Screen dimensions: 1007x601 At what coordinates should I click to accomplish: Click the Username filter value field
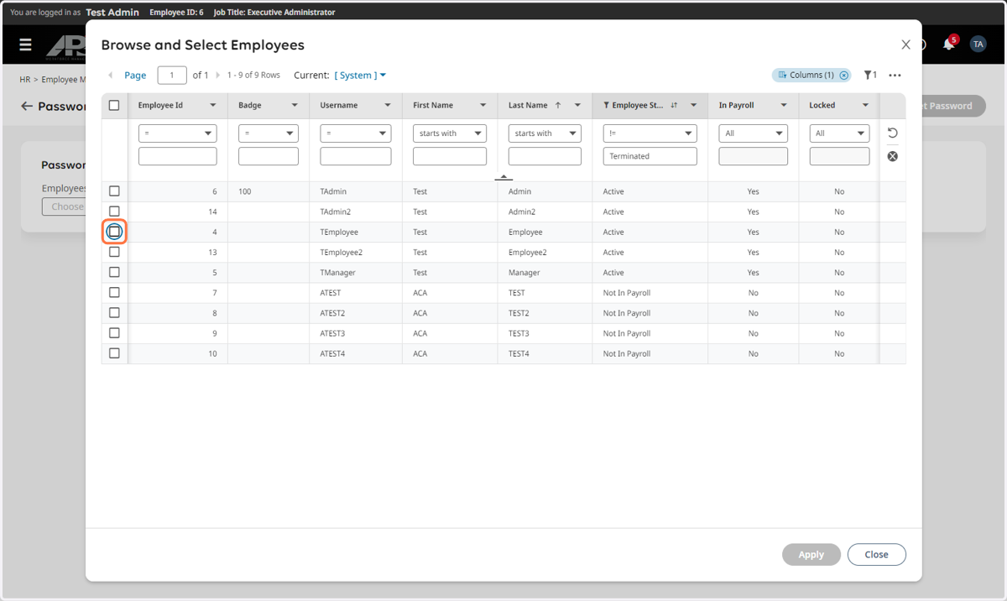[356, 156]
